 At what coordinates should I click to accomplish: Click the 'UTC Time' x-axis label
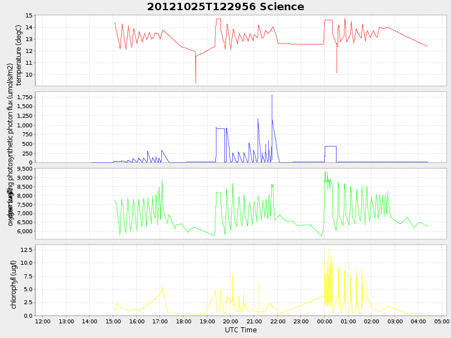click(241, 330)
